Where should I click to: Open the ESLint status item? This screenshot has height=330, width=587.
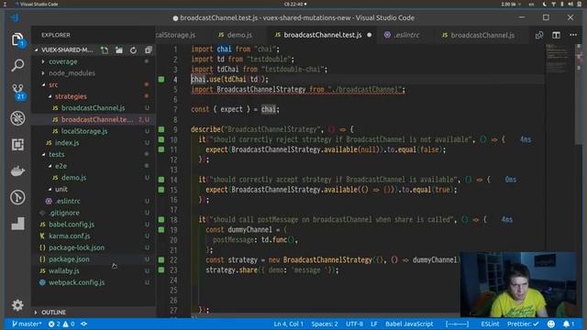tap(490, 324)
